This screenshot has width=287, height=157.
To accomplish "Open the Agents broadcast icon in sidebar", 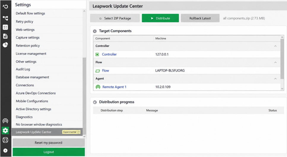I will [x=5, y=121].
